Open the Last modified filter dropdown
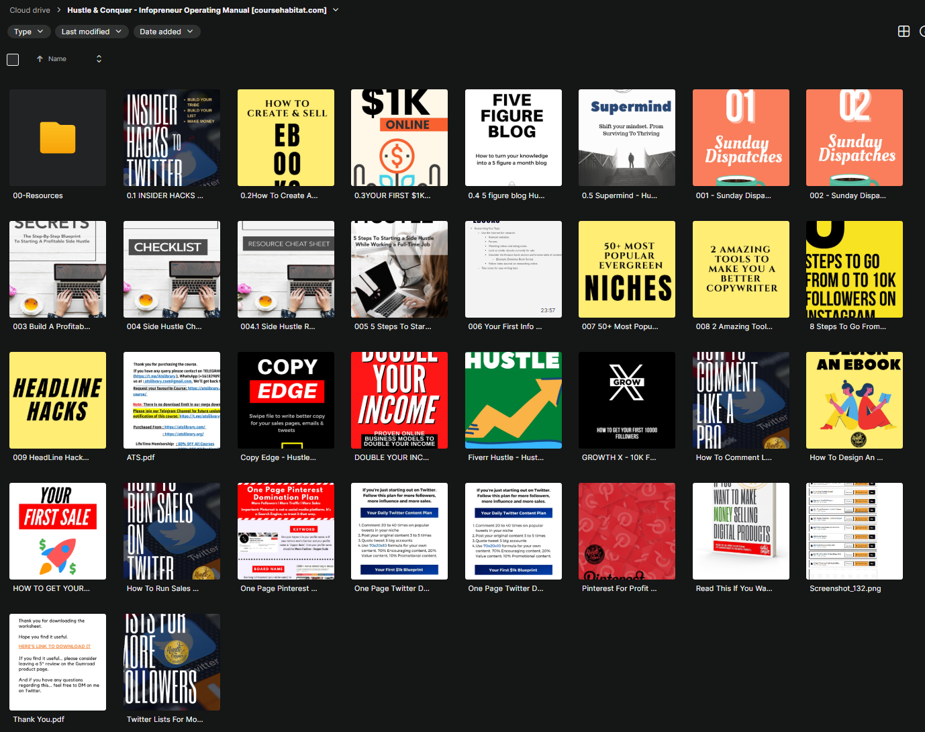This screenshot has width=925, height=732. [x=91, y=32]
